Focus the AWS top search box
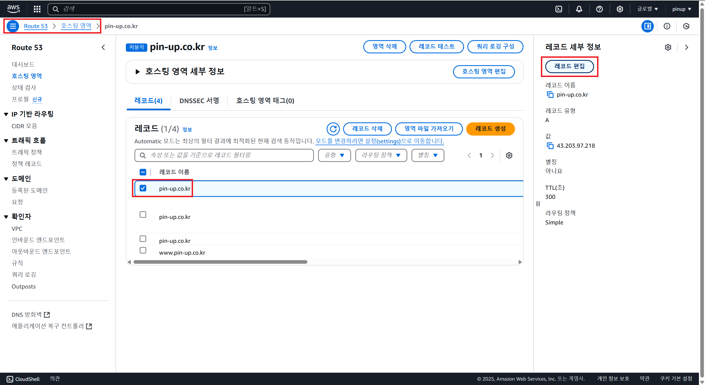This screenshot has width=705, height=385. 159,9
